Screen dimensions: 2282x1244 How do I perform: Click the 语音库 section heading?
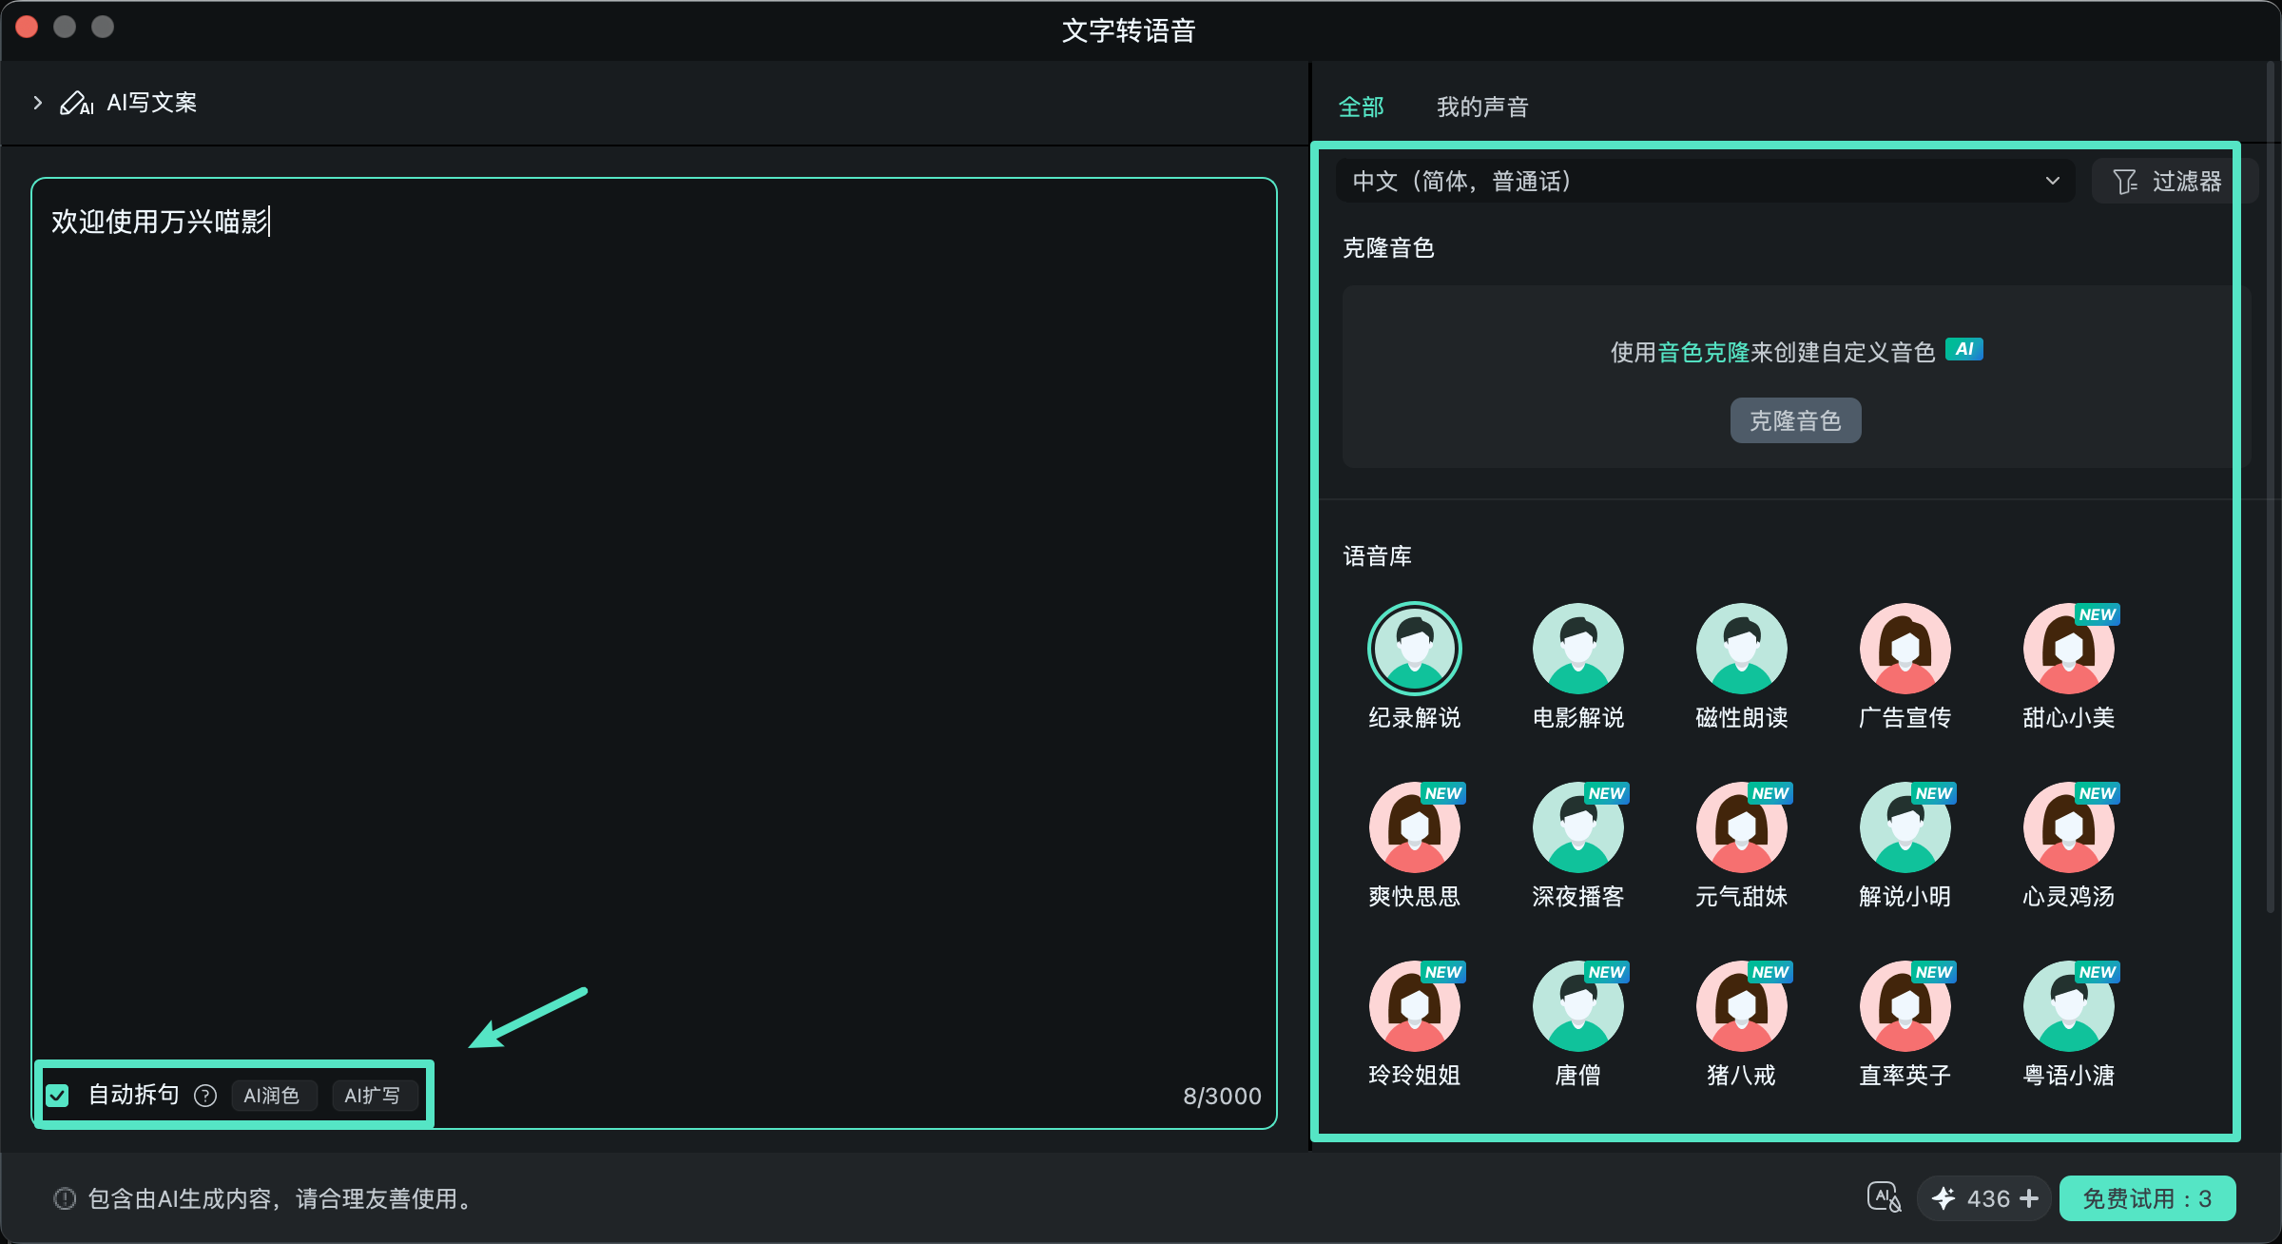pyautogui.click(x=1377, y=556)
